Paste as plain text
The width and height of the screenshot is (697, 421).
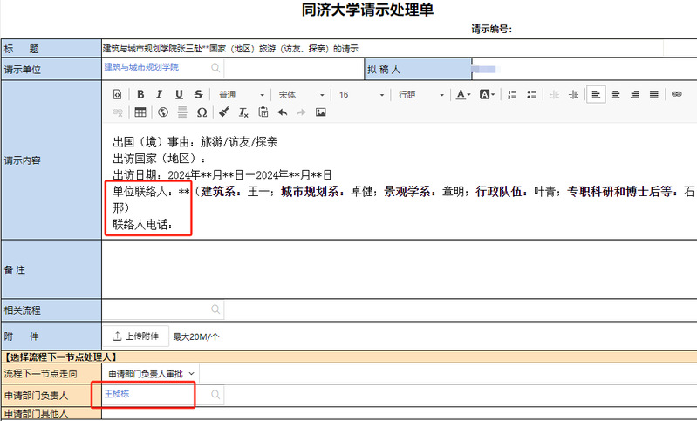[263, 112]
